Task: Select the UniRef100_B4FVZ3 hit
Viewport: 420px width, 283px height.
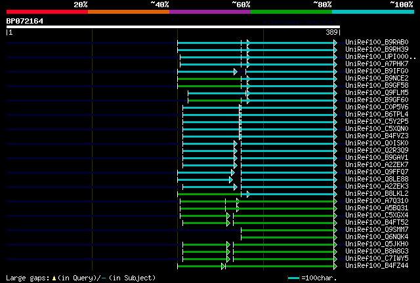Action: [x=377, y=136]
